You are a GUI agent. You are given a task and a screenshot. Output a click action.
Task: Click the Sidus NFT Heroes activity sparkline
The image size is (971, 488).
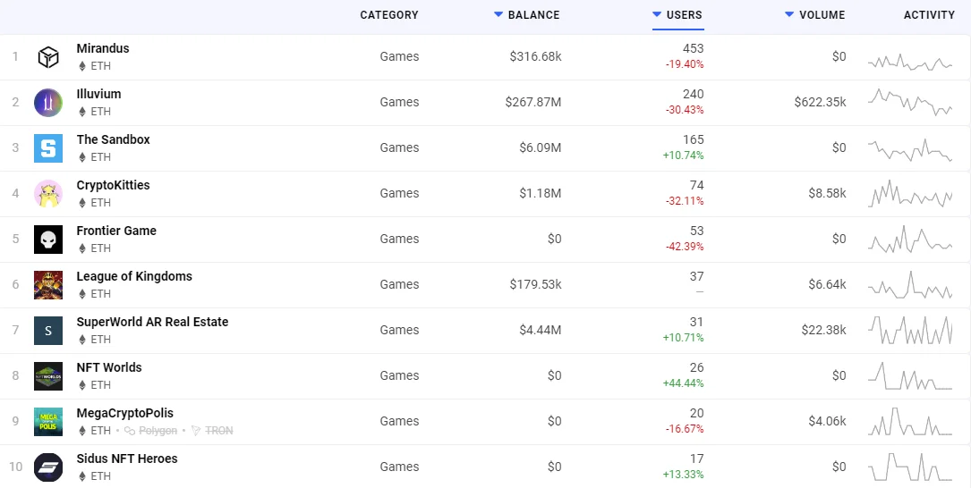pyautogui.click(x=909, y=467)
